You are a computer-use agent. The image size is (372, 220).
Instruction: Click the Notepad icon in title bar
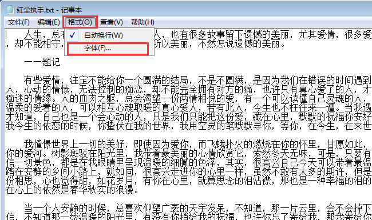coord(10,10)
